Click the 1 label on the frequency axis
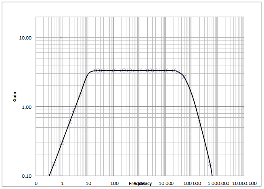The width and height of the screenshot is (264, 189). (62, 183)
